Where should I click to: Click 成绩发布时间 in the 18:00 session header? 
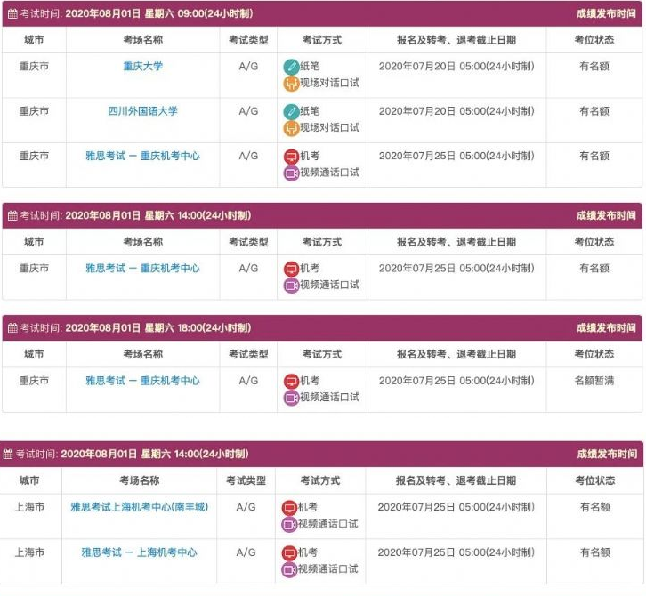tap(606, 328)
